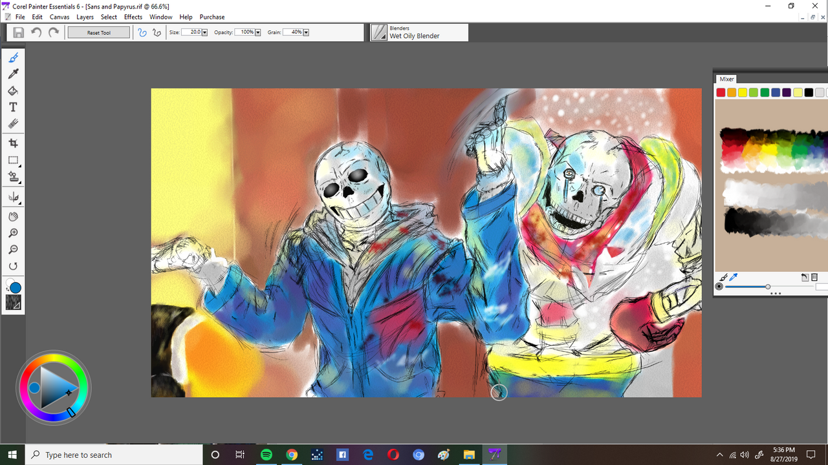
Task: Open the Opacity dropdown arrow
Action: pyautogui.click(x=257, y=32)
